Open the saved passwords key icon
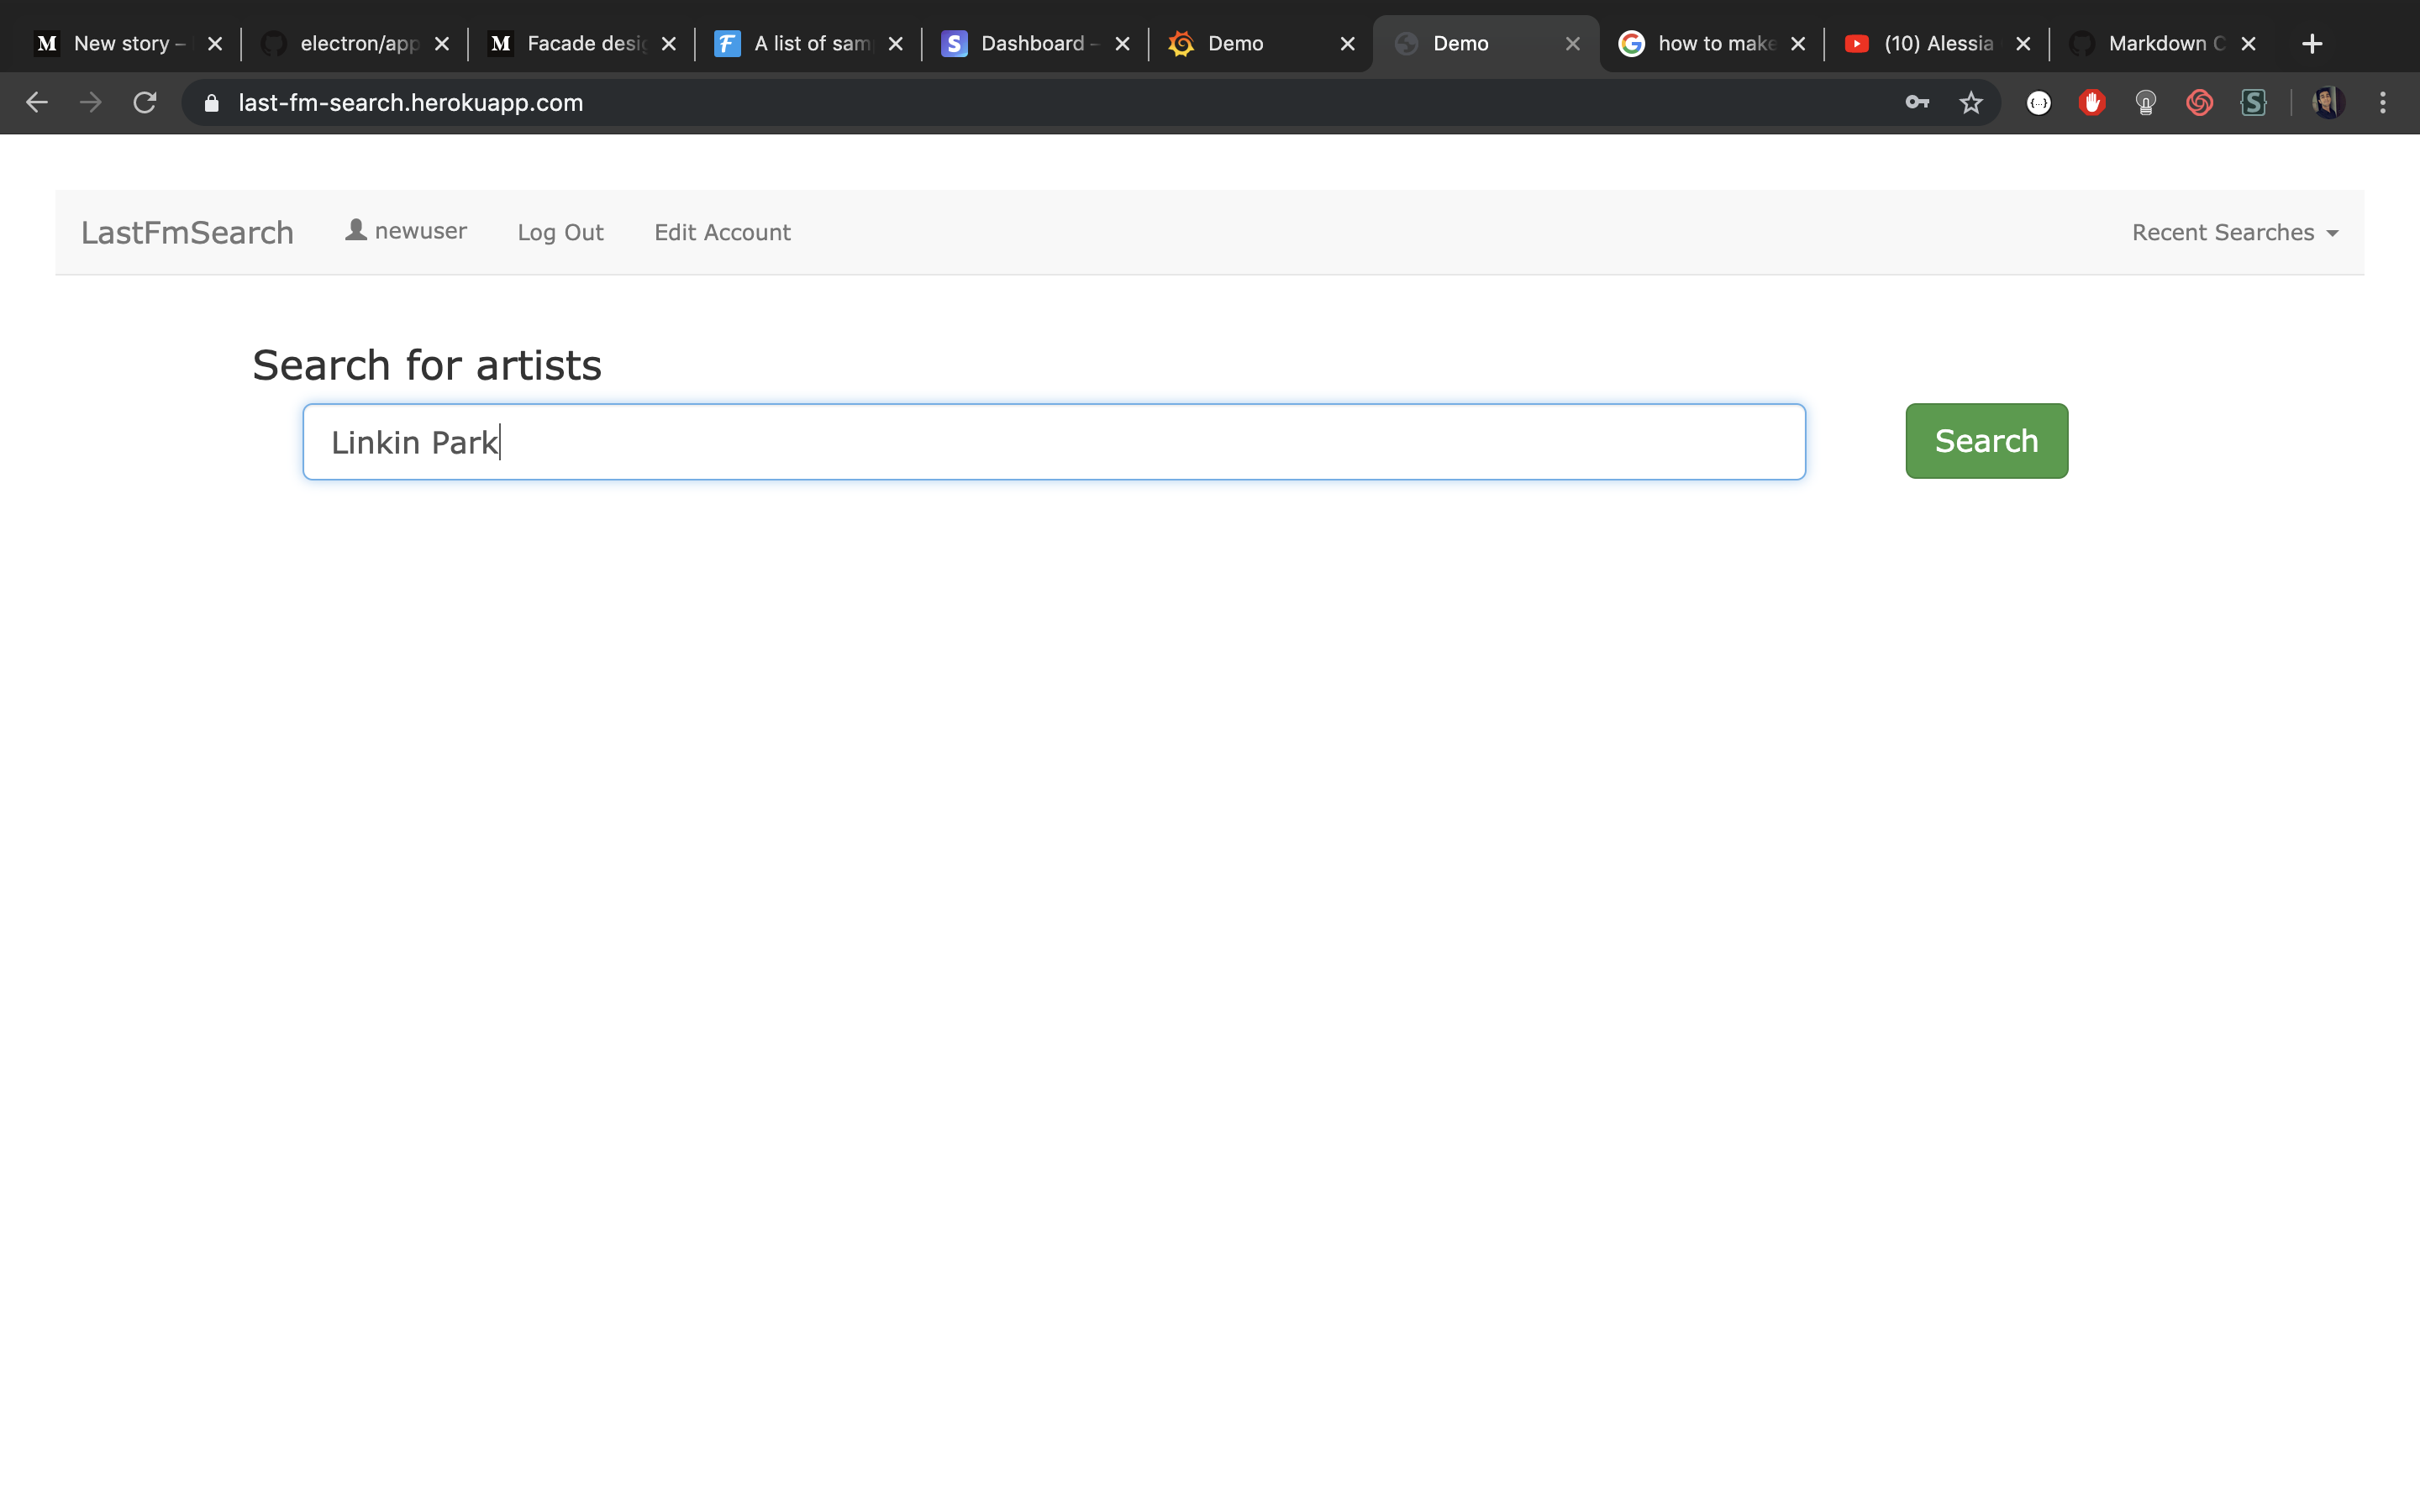 click(x=1916, y=102)
